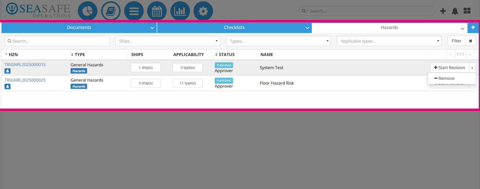480x189 pixels.
Task: Select the Hazards tab
Action: [x=389, y=27]
